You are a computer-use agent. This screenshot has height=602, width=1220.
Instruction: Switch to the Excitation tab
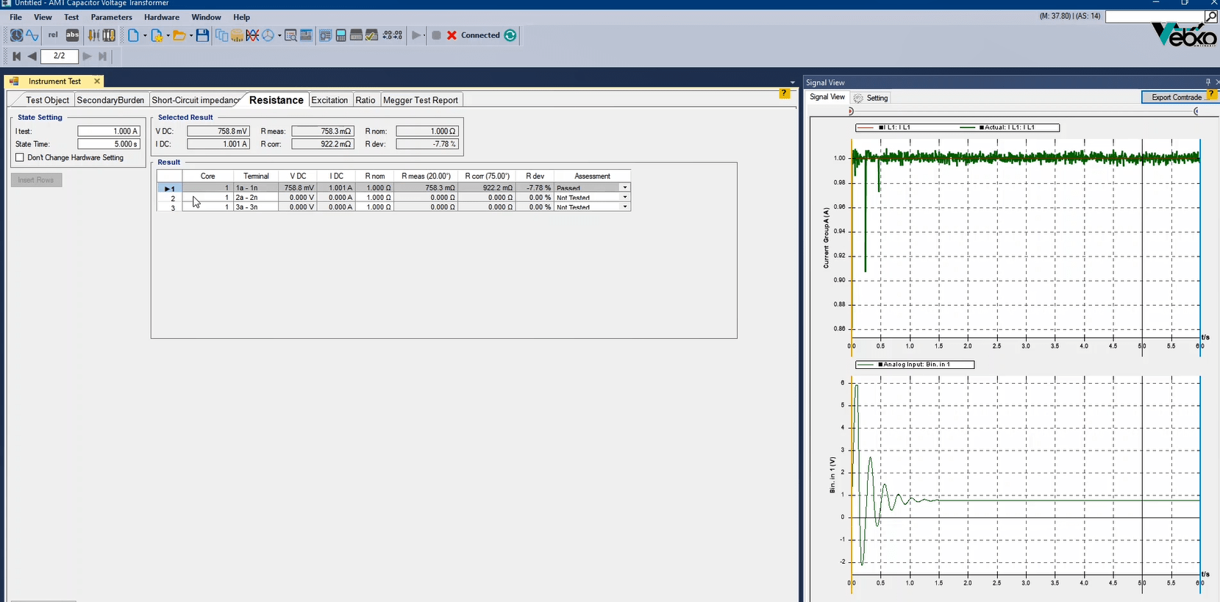pos(329,100)
